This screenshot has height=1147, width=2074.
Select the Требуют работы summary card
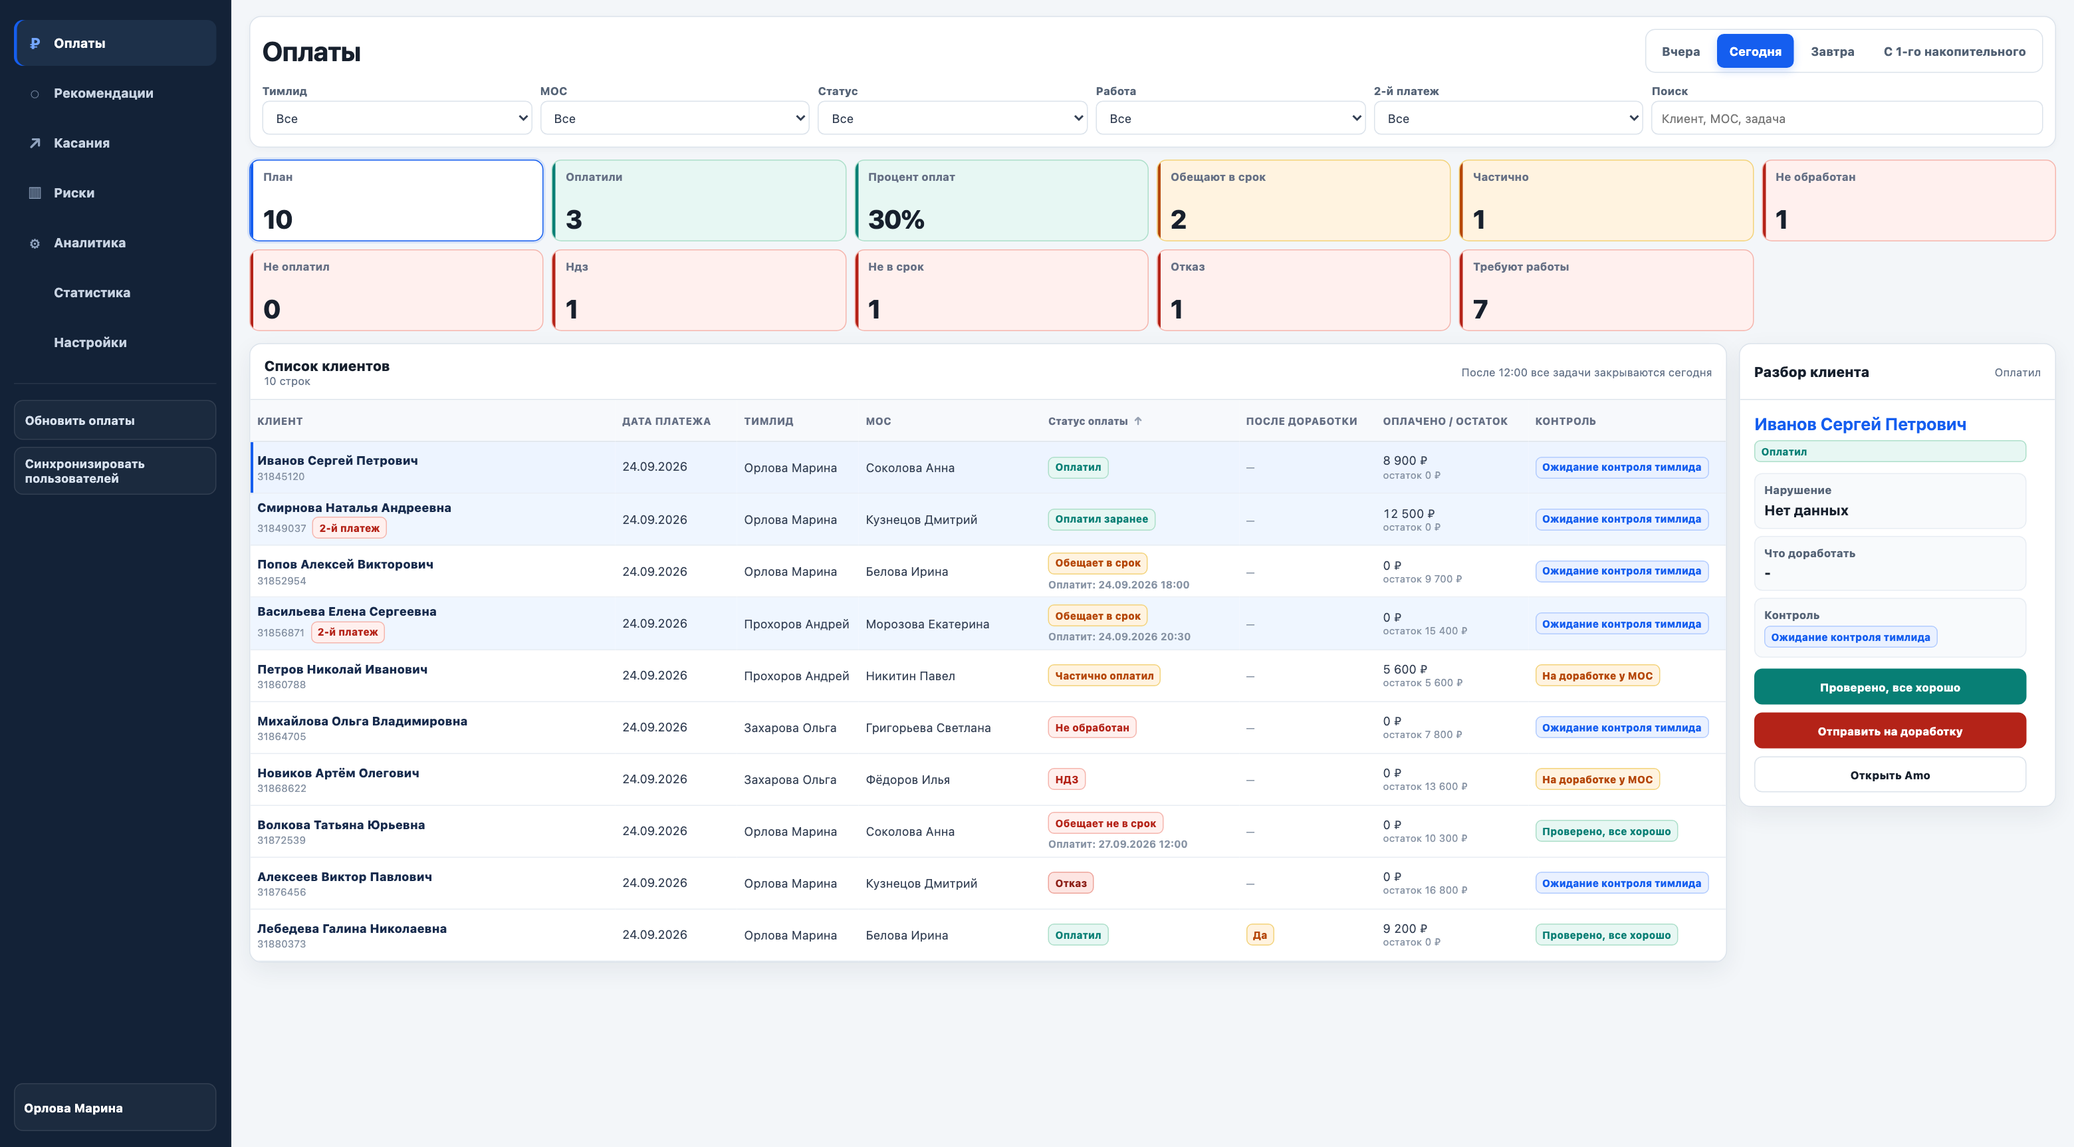pos(1606,290)
